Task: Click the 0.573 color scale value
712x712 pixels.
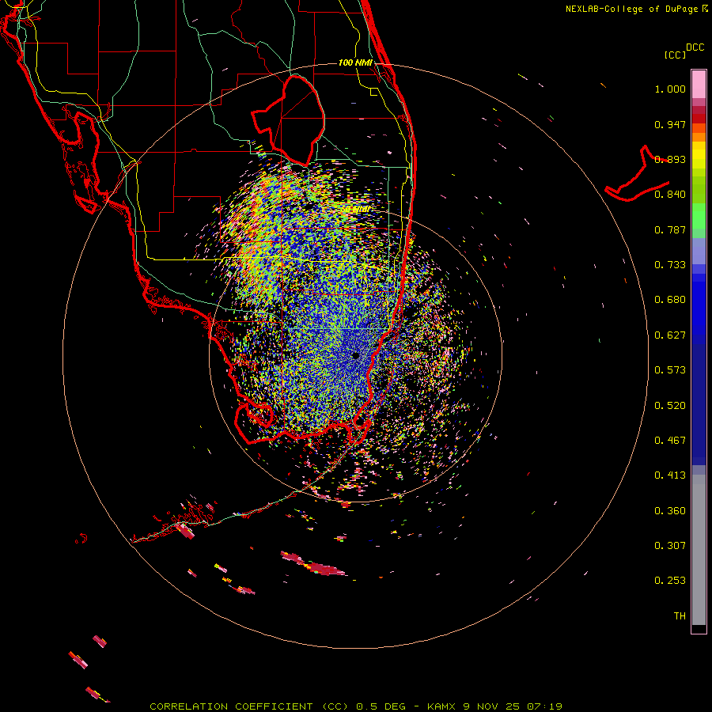Action: pyautogui.click(x=670, y=370)
